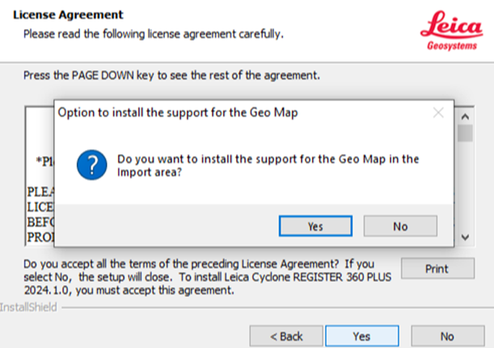Screen dimensions: 494x348
Task: Decline the license with the bottom No button
Action: (x=447, y=336)
